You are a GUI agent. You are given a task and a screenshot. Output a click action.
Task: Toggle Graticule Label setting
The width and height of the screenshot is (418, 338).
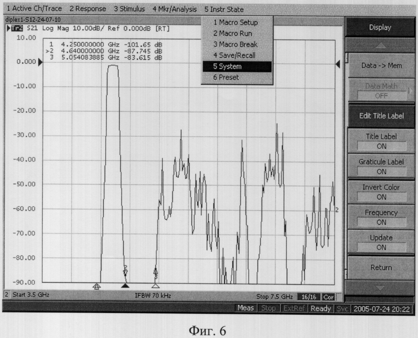[x=381, y=166]
